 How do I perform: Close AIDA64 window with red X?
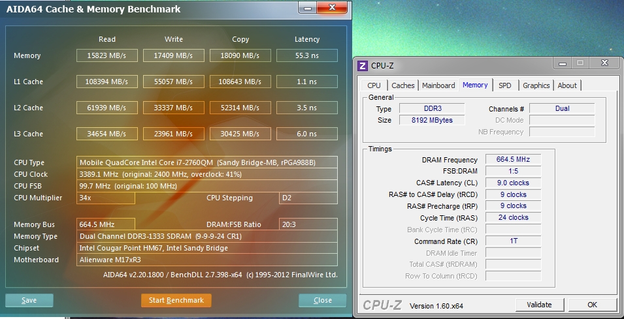pos(333,8)
